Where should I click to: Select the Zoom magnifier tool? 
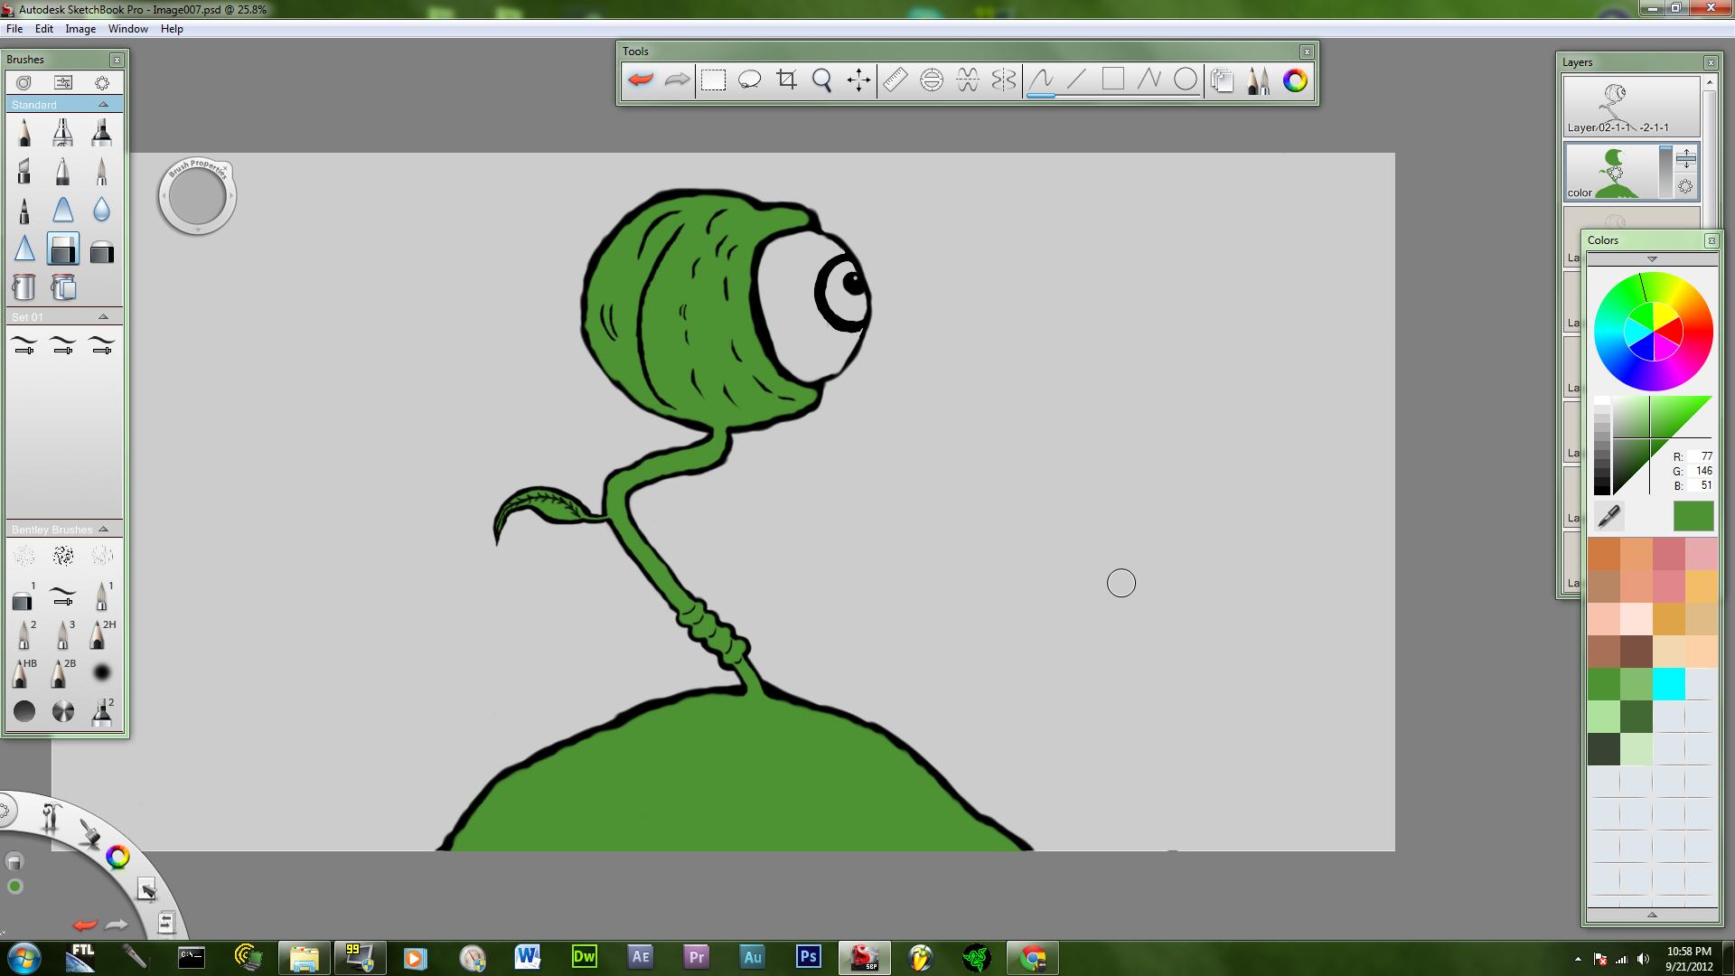click(x=822, y=80)
